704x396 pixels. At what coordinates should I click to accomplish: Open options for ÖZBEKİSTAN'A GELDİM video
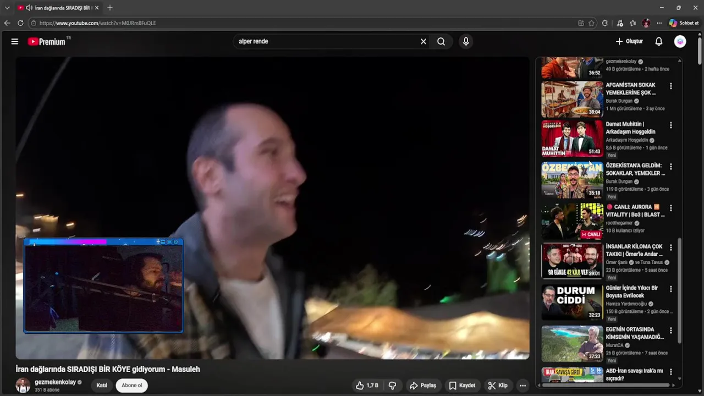(x=670, y=166)
